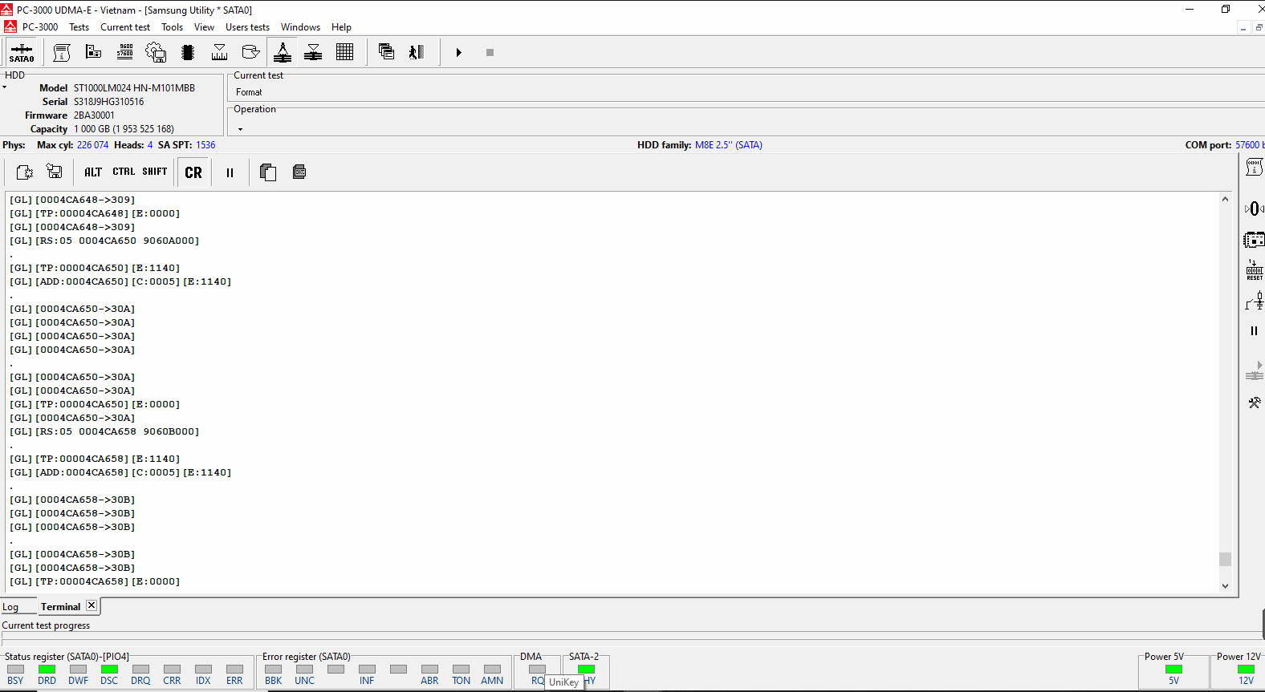Click the Max cyl value 226 074
Screen dimensions: 1265x692
(x=92, y=145)
